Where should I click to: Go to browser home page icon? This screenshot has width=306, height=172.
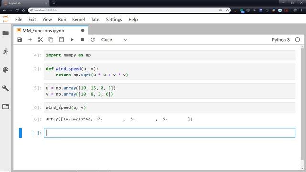point(23,10)
